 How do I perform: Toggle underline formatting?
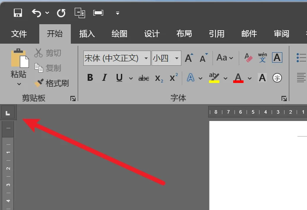tap(119, 78)
